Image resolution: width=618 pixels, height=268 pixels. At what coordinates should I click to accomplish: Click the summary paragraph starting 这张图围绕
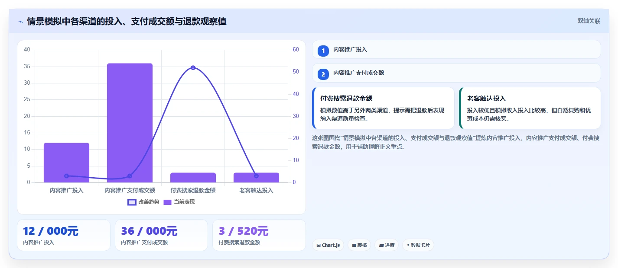(456, 142)
